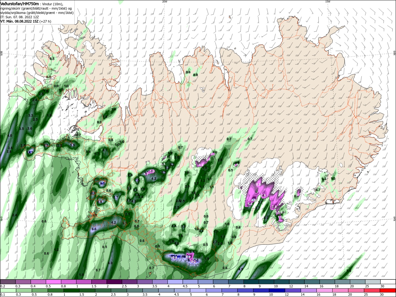Screen dimensions: 396x297
Task: Click the 'rigning/skúrir' legend description line
Action: click(36, 8)
